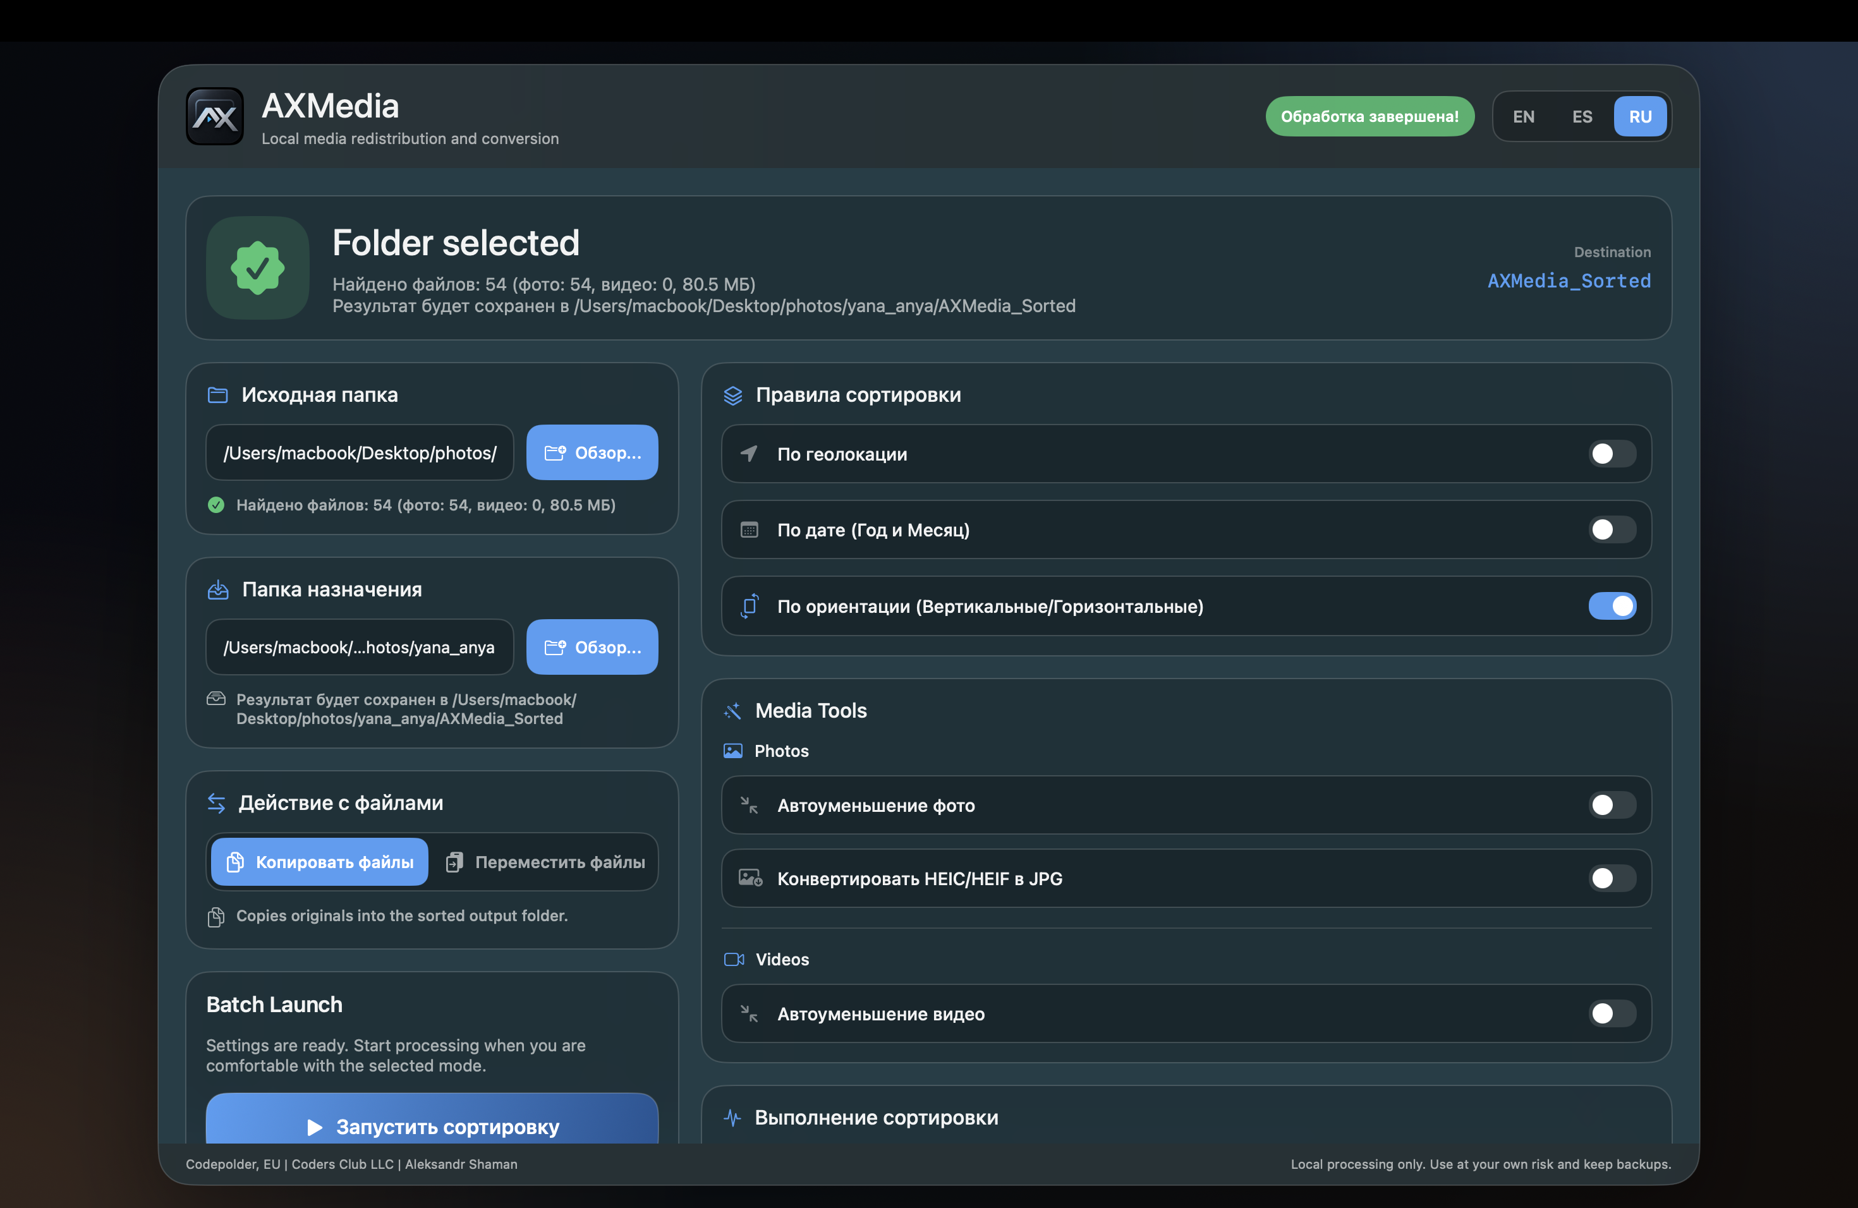Click the source folder path field
This screenshot has height=1208, width=1858.
(360, 452)
